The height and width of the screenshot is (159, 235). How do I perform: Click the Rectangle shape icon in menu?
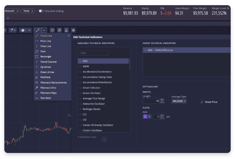(x=37, y=56)
